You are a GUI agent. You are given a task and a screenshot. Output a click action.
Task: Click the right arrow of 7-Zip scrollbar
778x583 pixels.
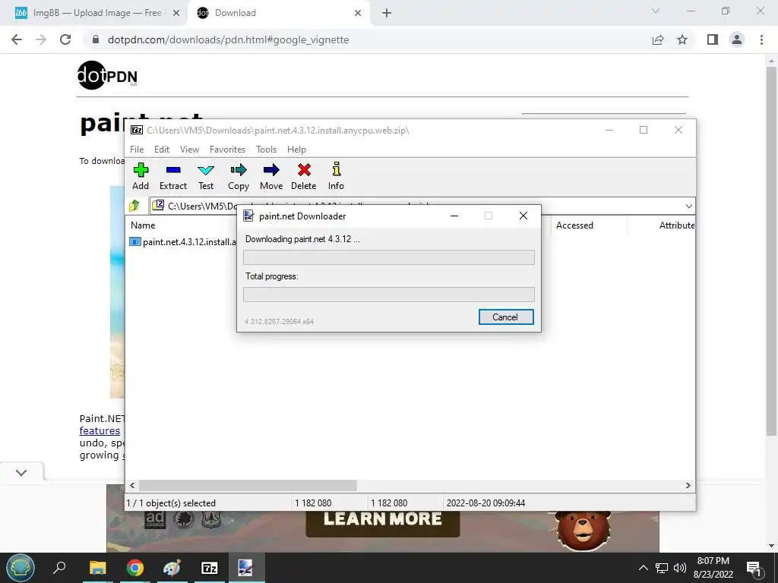[688, 485]
